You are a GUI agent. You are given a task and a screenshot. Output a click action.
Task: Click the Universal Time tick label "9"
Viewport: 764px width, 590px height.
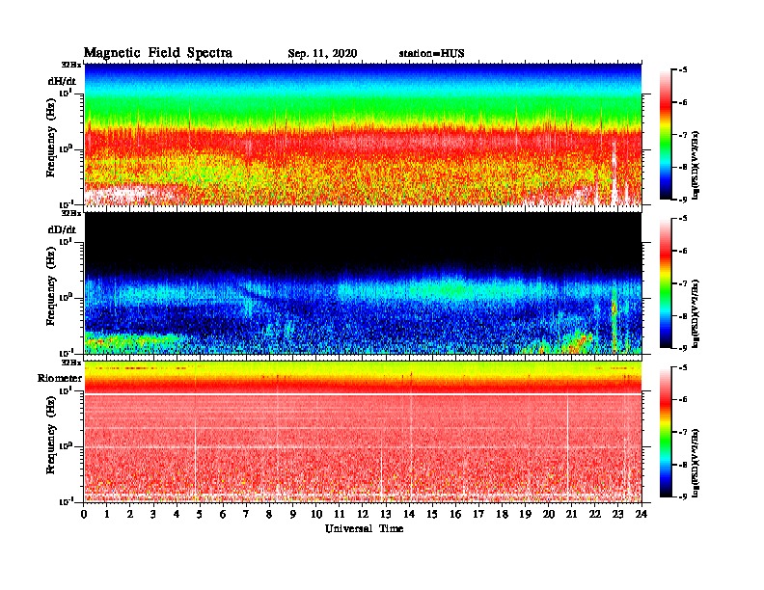pyautogui.click(x=293, y=514)
